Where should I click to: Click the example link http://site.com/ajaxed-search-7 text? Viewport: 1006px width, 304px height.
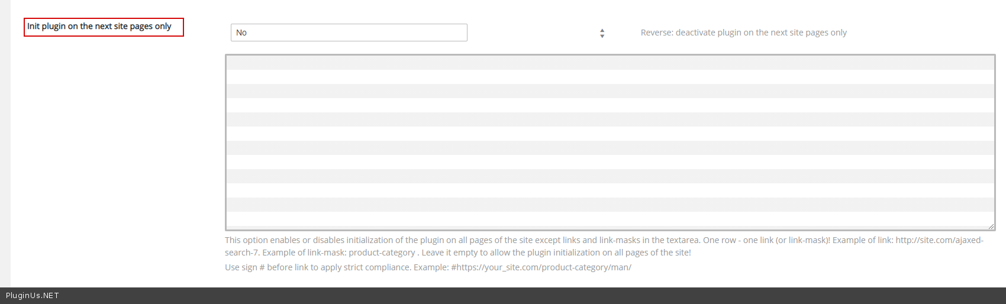[939, 240]
